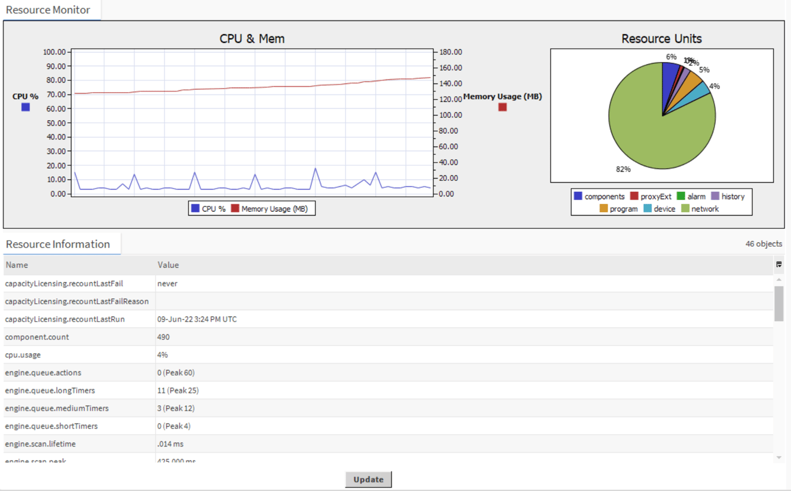This screenshot has height=491, width=791.
Task: Switch to the Resource Monitor tab
Action: [46, 9]
